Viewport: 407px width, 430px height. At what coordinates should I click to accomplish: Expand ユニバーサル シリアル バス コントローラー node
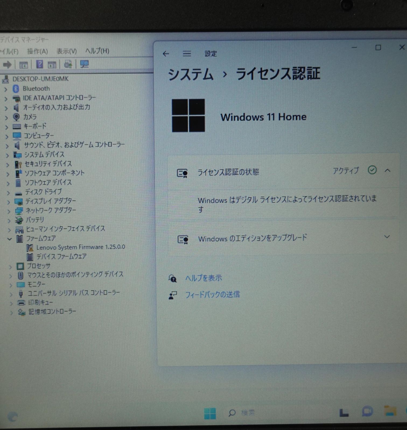(x=11, y=294)
